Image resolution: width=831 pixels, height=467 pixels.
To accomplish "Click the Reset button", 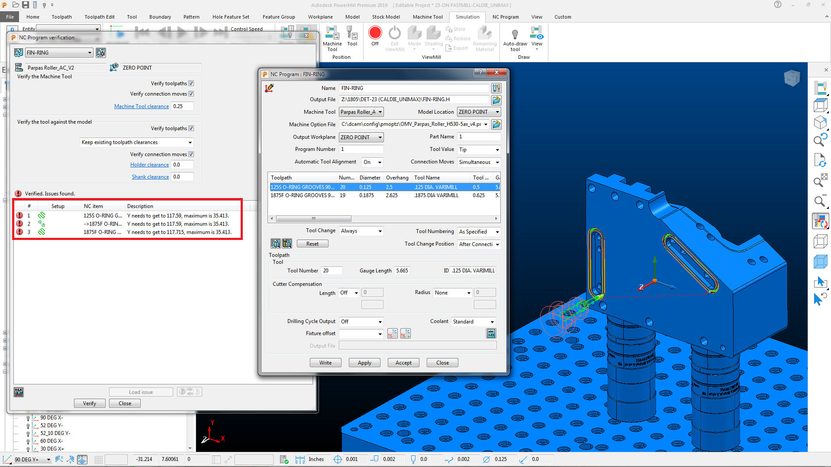I will [312, 244].
